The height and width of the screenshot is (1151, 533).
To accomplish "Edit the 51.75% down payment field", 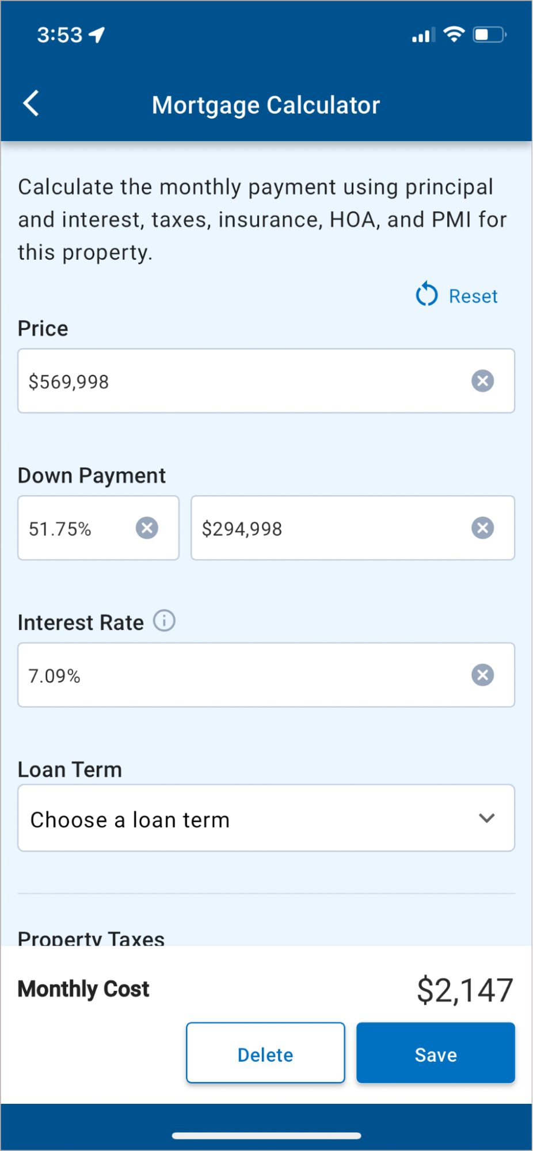I will [78, 529].
